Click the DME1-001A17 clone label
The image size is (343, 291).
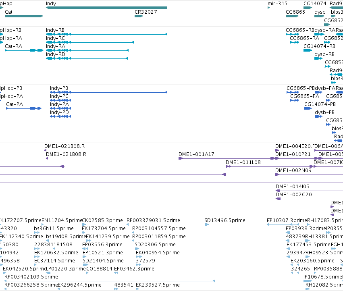pyautogui.click(x=196, y=154)
